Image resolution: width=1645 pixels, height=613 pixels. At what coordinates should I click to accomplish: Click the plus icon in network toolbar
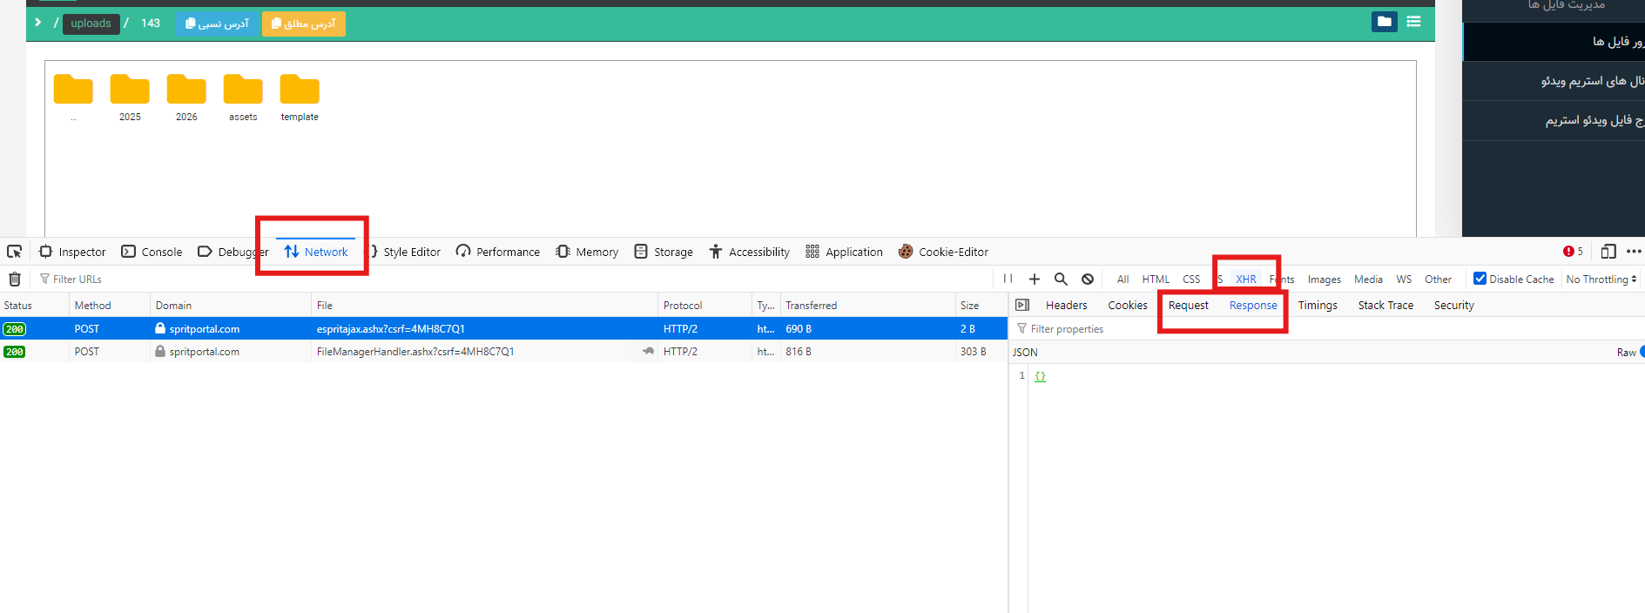pyautogui.click(x=1035, y=280)
